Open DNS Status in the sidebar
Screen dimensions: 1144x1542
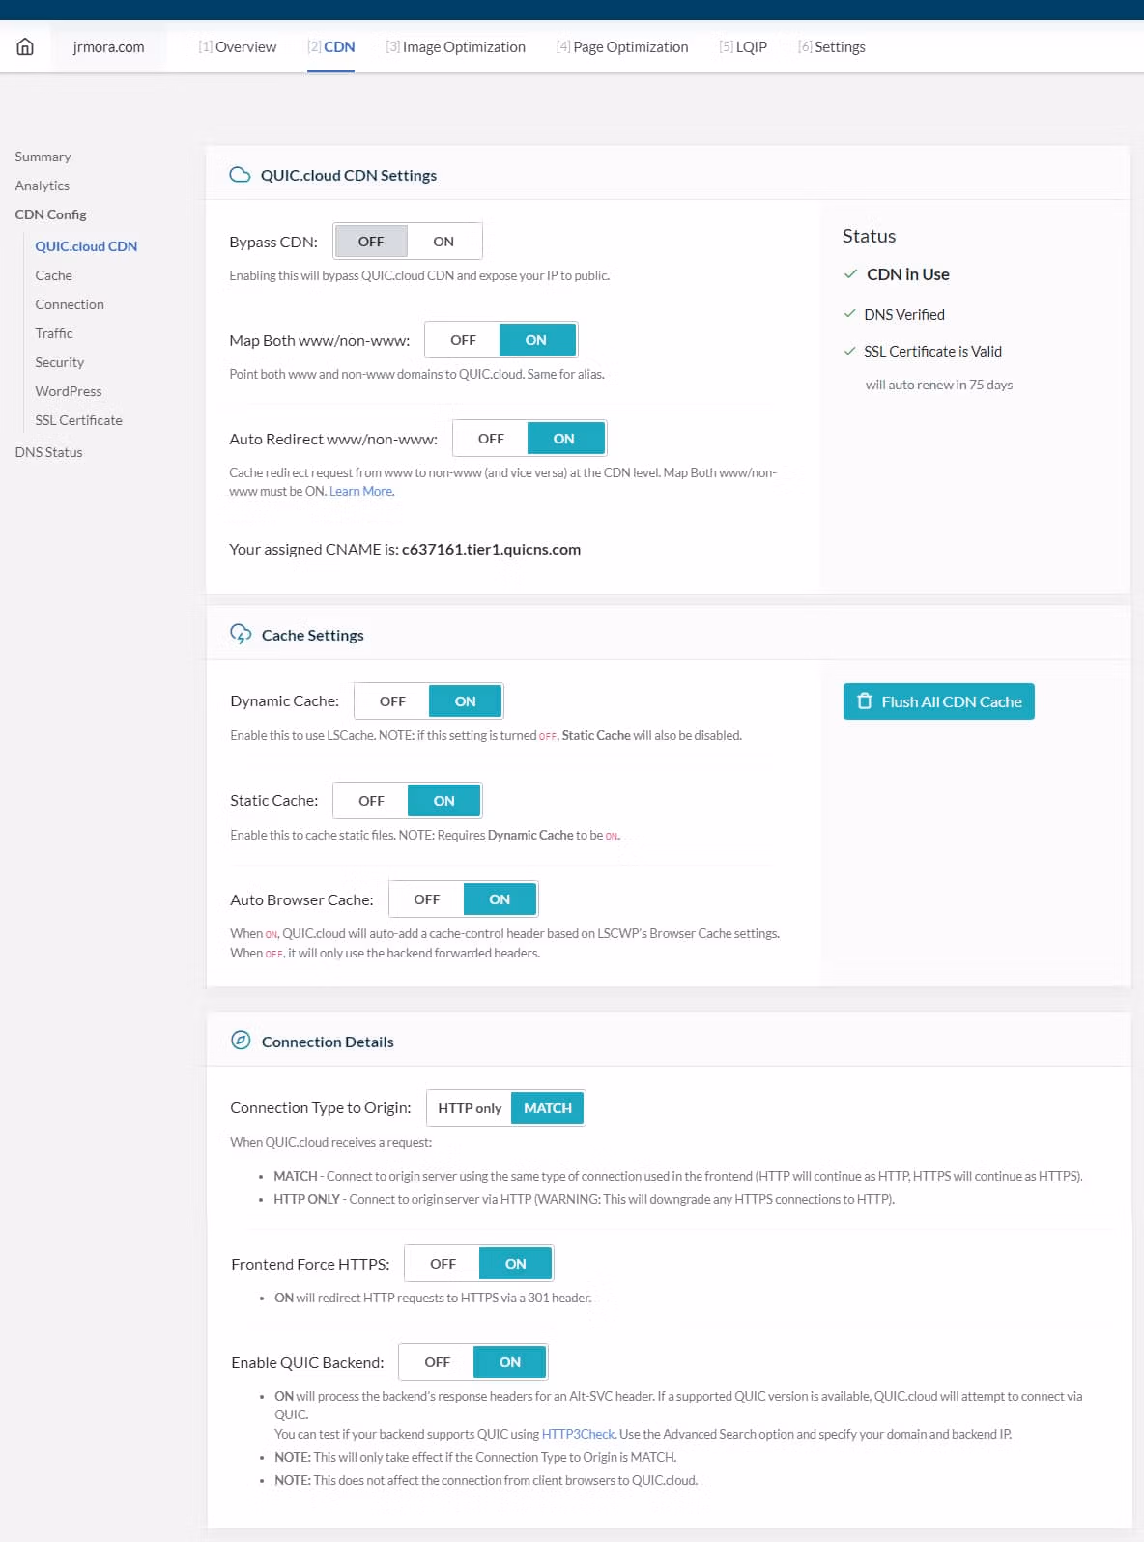[48, 452]
